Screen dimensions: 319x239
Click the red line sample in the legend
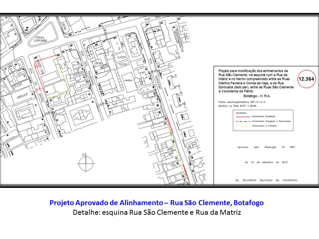[x=243, y=117]
